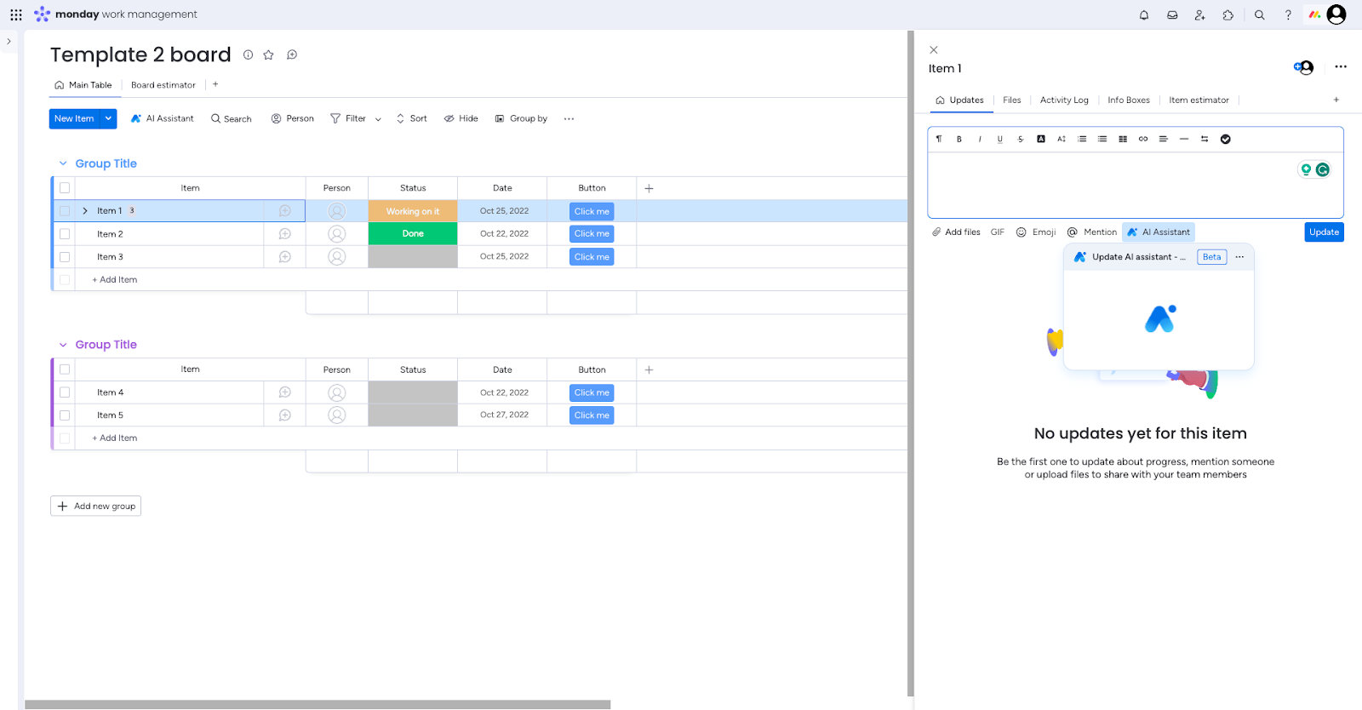
Task: Collapse the first Group Title
Action: 63,163
